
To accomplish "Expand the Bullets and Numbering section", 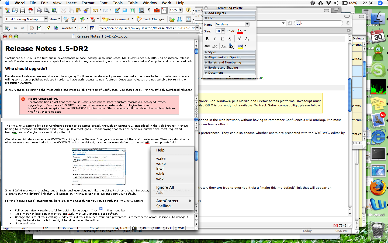I will (230, 62).
